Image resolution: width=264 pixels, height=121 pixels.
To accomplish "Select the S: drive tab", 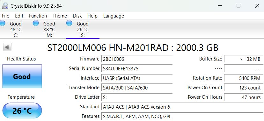I will click(83, 29).
